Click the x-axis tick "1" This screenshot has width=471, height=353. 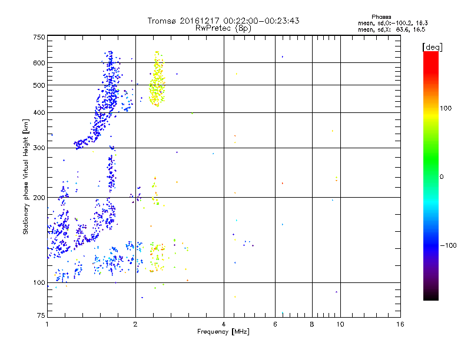(x=47, y=324)
